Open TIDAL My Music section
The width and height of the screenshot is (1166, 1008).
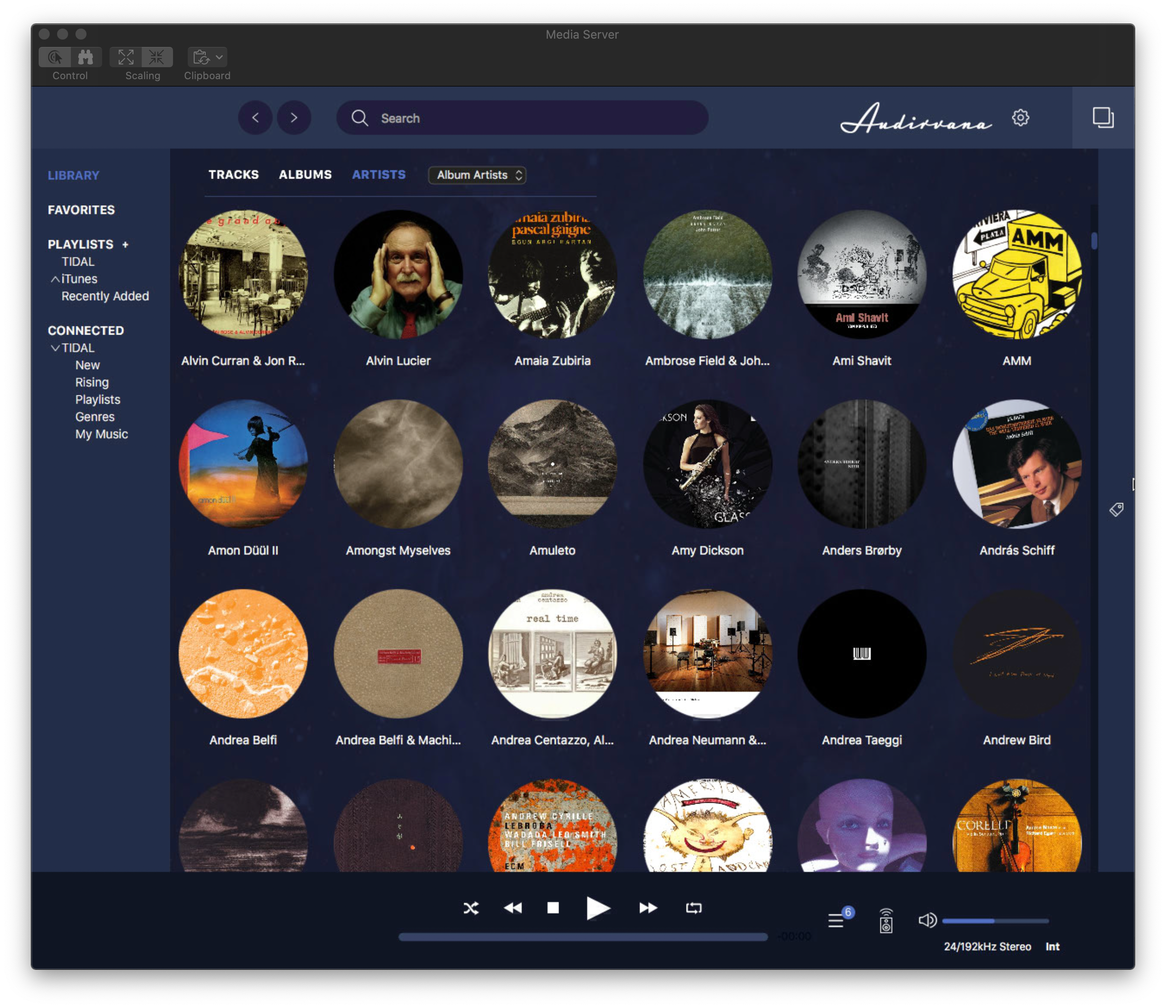pos(102,434)
